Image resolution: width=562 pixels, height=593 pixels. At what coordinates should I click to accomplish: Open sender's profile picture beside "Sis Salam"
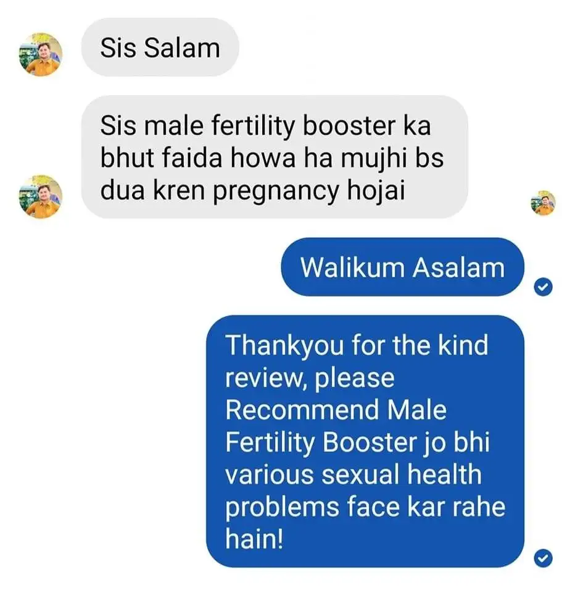point(41,54)
